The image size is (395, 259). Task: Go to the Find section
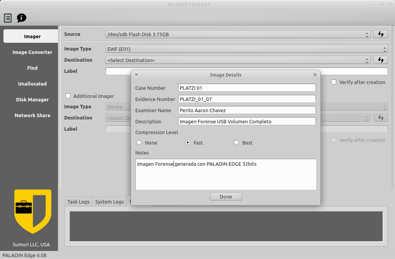tap(32, 68)
